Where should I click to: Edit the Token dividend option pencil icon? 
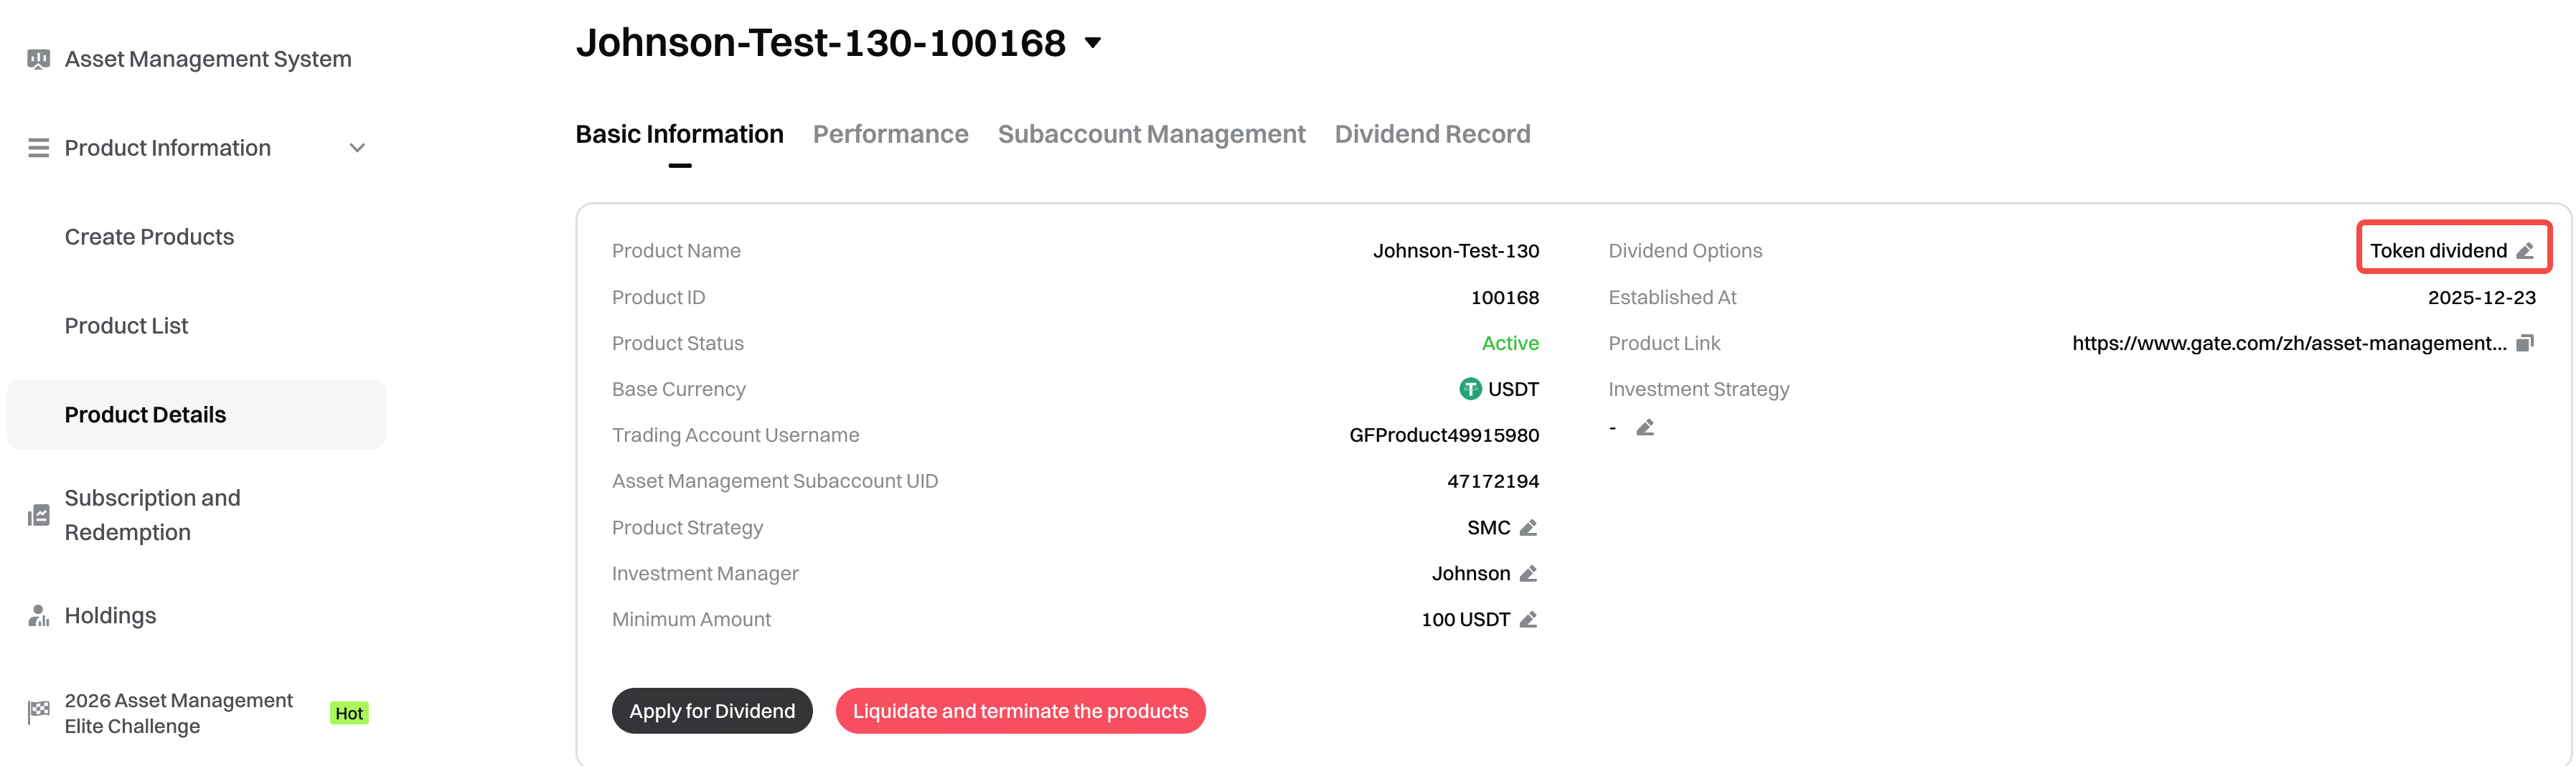[2525, 251]
